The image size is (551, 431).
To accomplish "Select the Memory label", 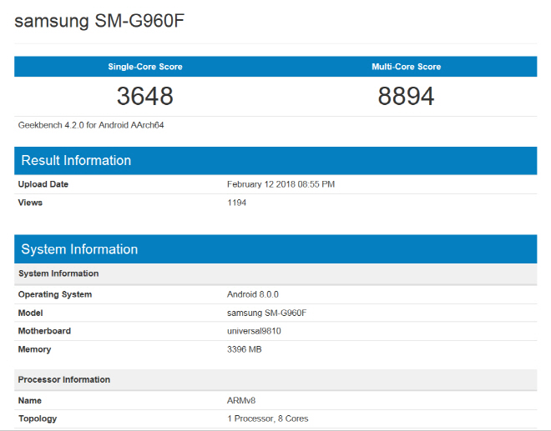I will point(34,349).
